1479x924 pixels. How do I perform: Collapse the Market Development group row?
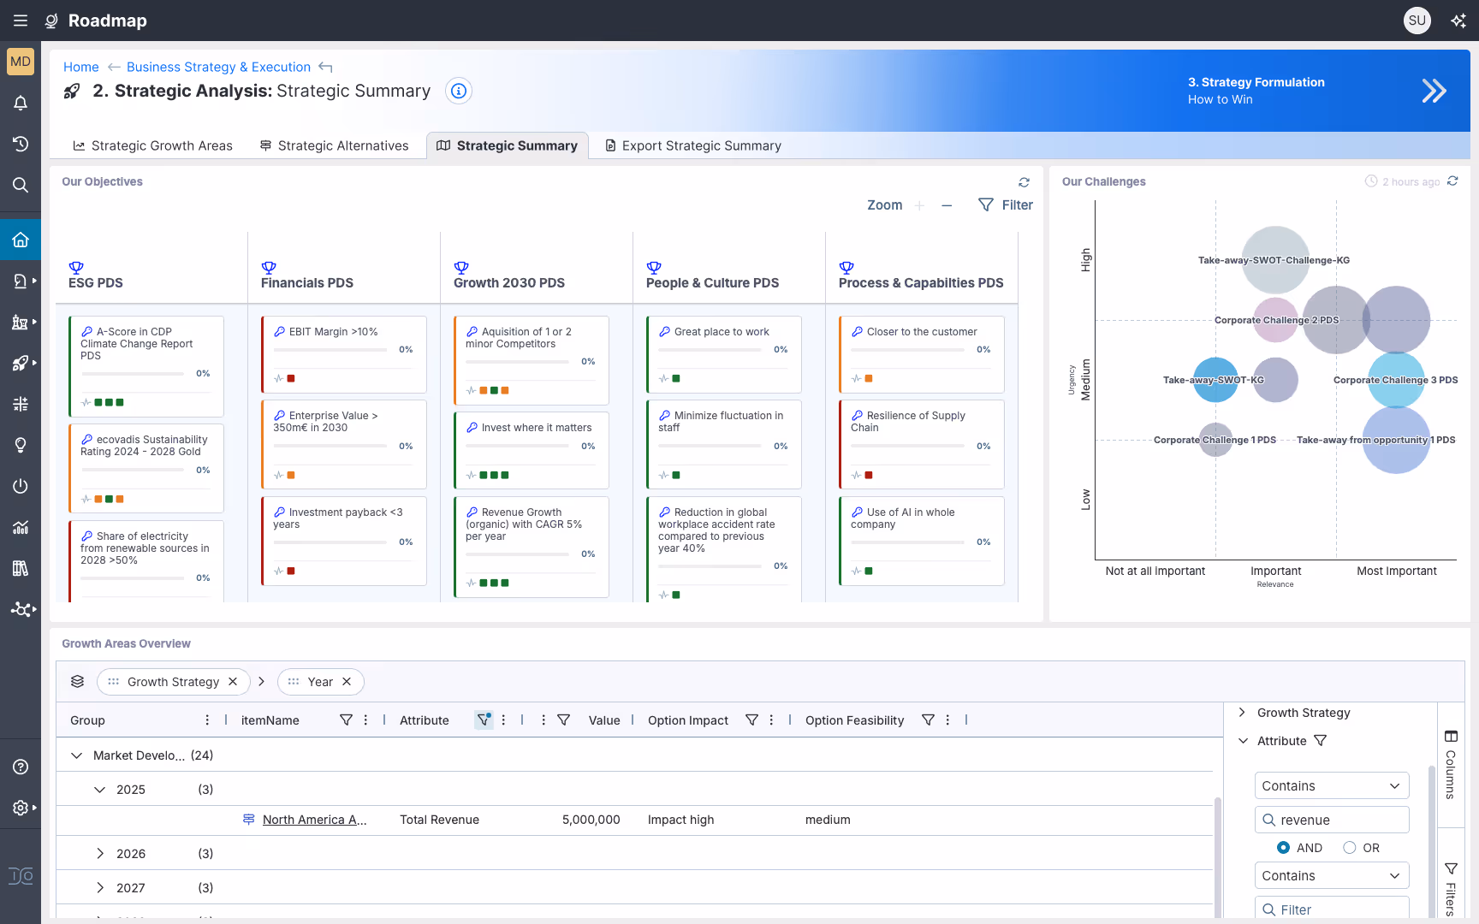(77, 755)
